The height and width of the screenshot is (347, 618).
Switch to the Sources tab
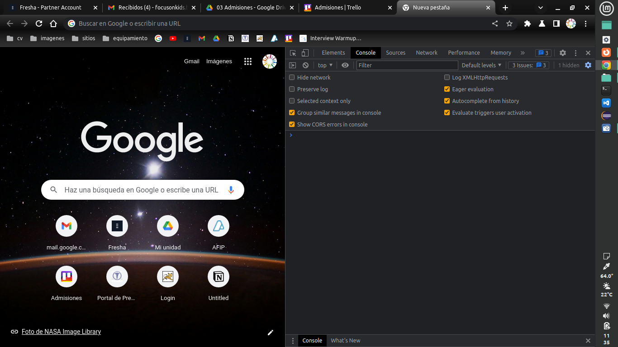click(395, 53)
